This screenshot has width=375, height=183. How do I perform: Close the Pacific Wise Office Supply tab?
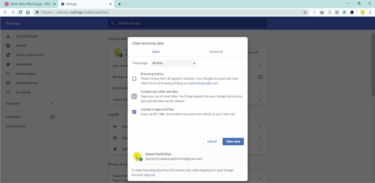[x=54, y=4]
